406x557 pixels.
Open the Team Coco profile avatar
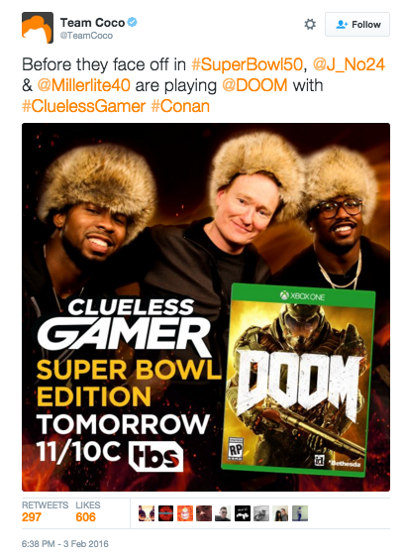click(x=38, y=28)
